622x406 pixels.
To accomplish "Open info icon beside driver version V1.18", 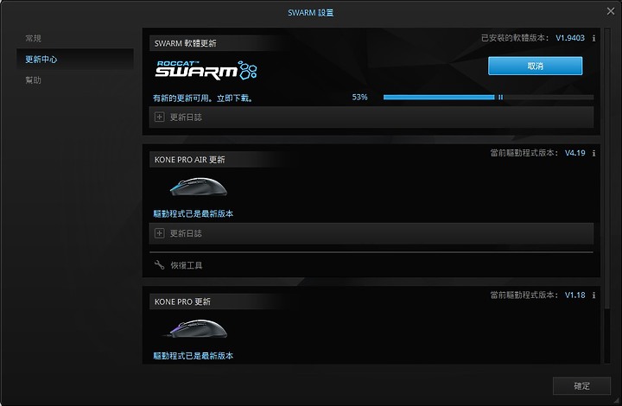I will 593,295.
